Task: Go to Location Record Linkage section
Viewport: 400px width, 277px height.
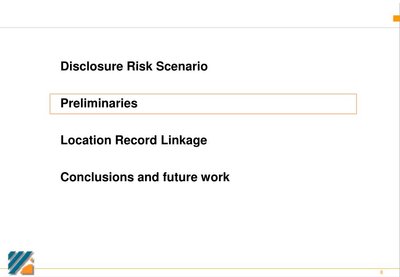Action: click(134, 140)
